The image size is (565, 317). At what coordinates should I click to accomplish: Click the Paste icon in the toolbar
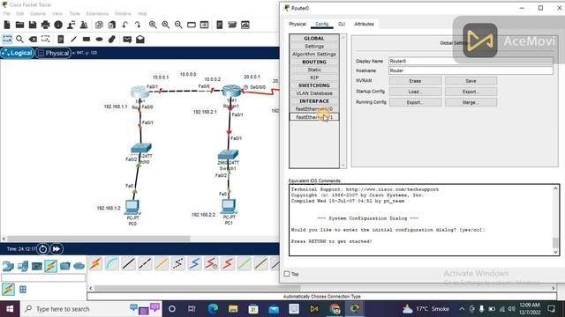(x=112, y=25)
